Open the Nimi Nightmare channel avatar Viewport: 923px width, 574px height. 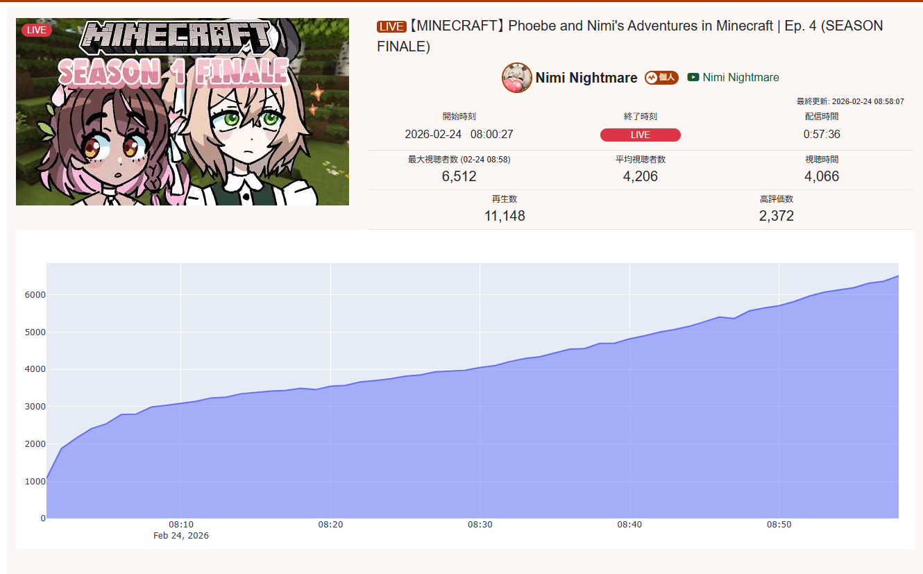pos(517,78)
